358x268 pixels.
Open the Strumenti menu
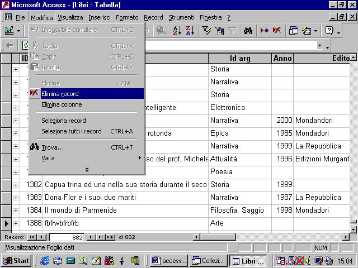181,17
